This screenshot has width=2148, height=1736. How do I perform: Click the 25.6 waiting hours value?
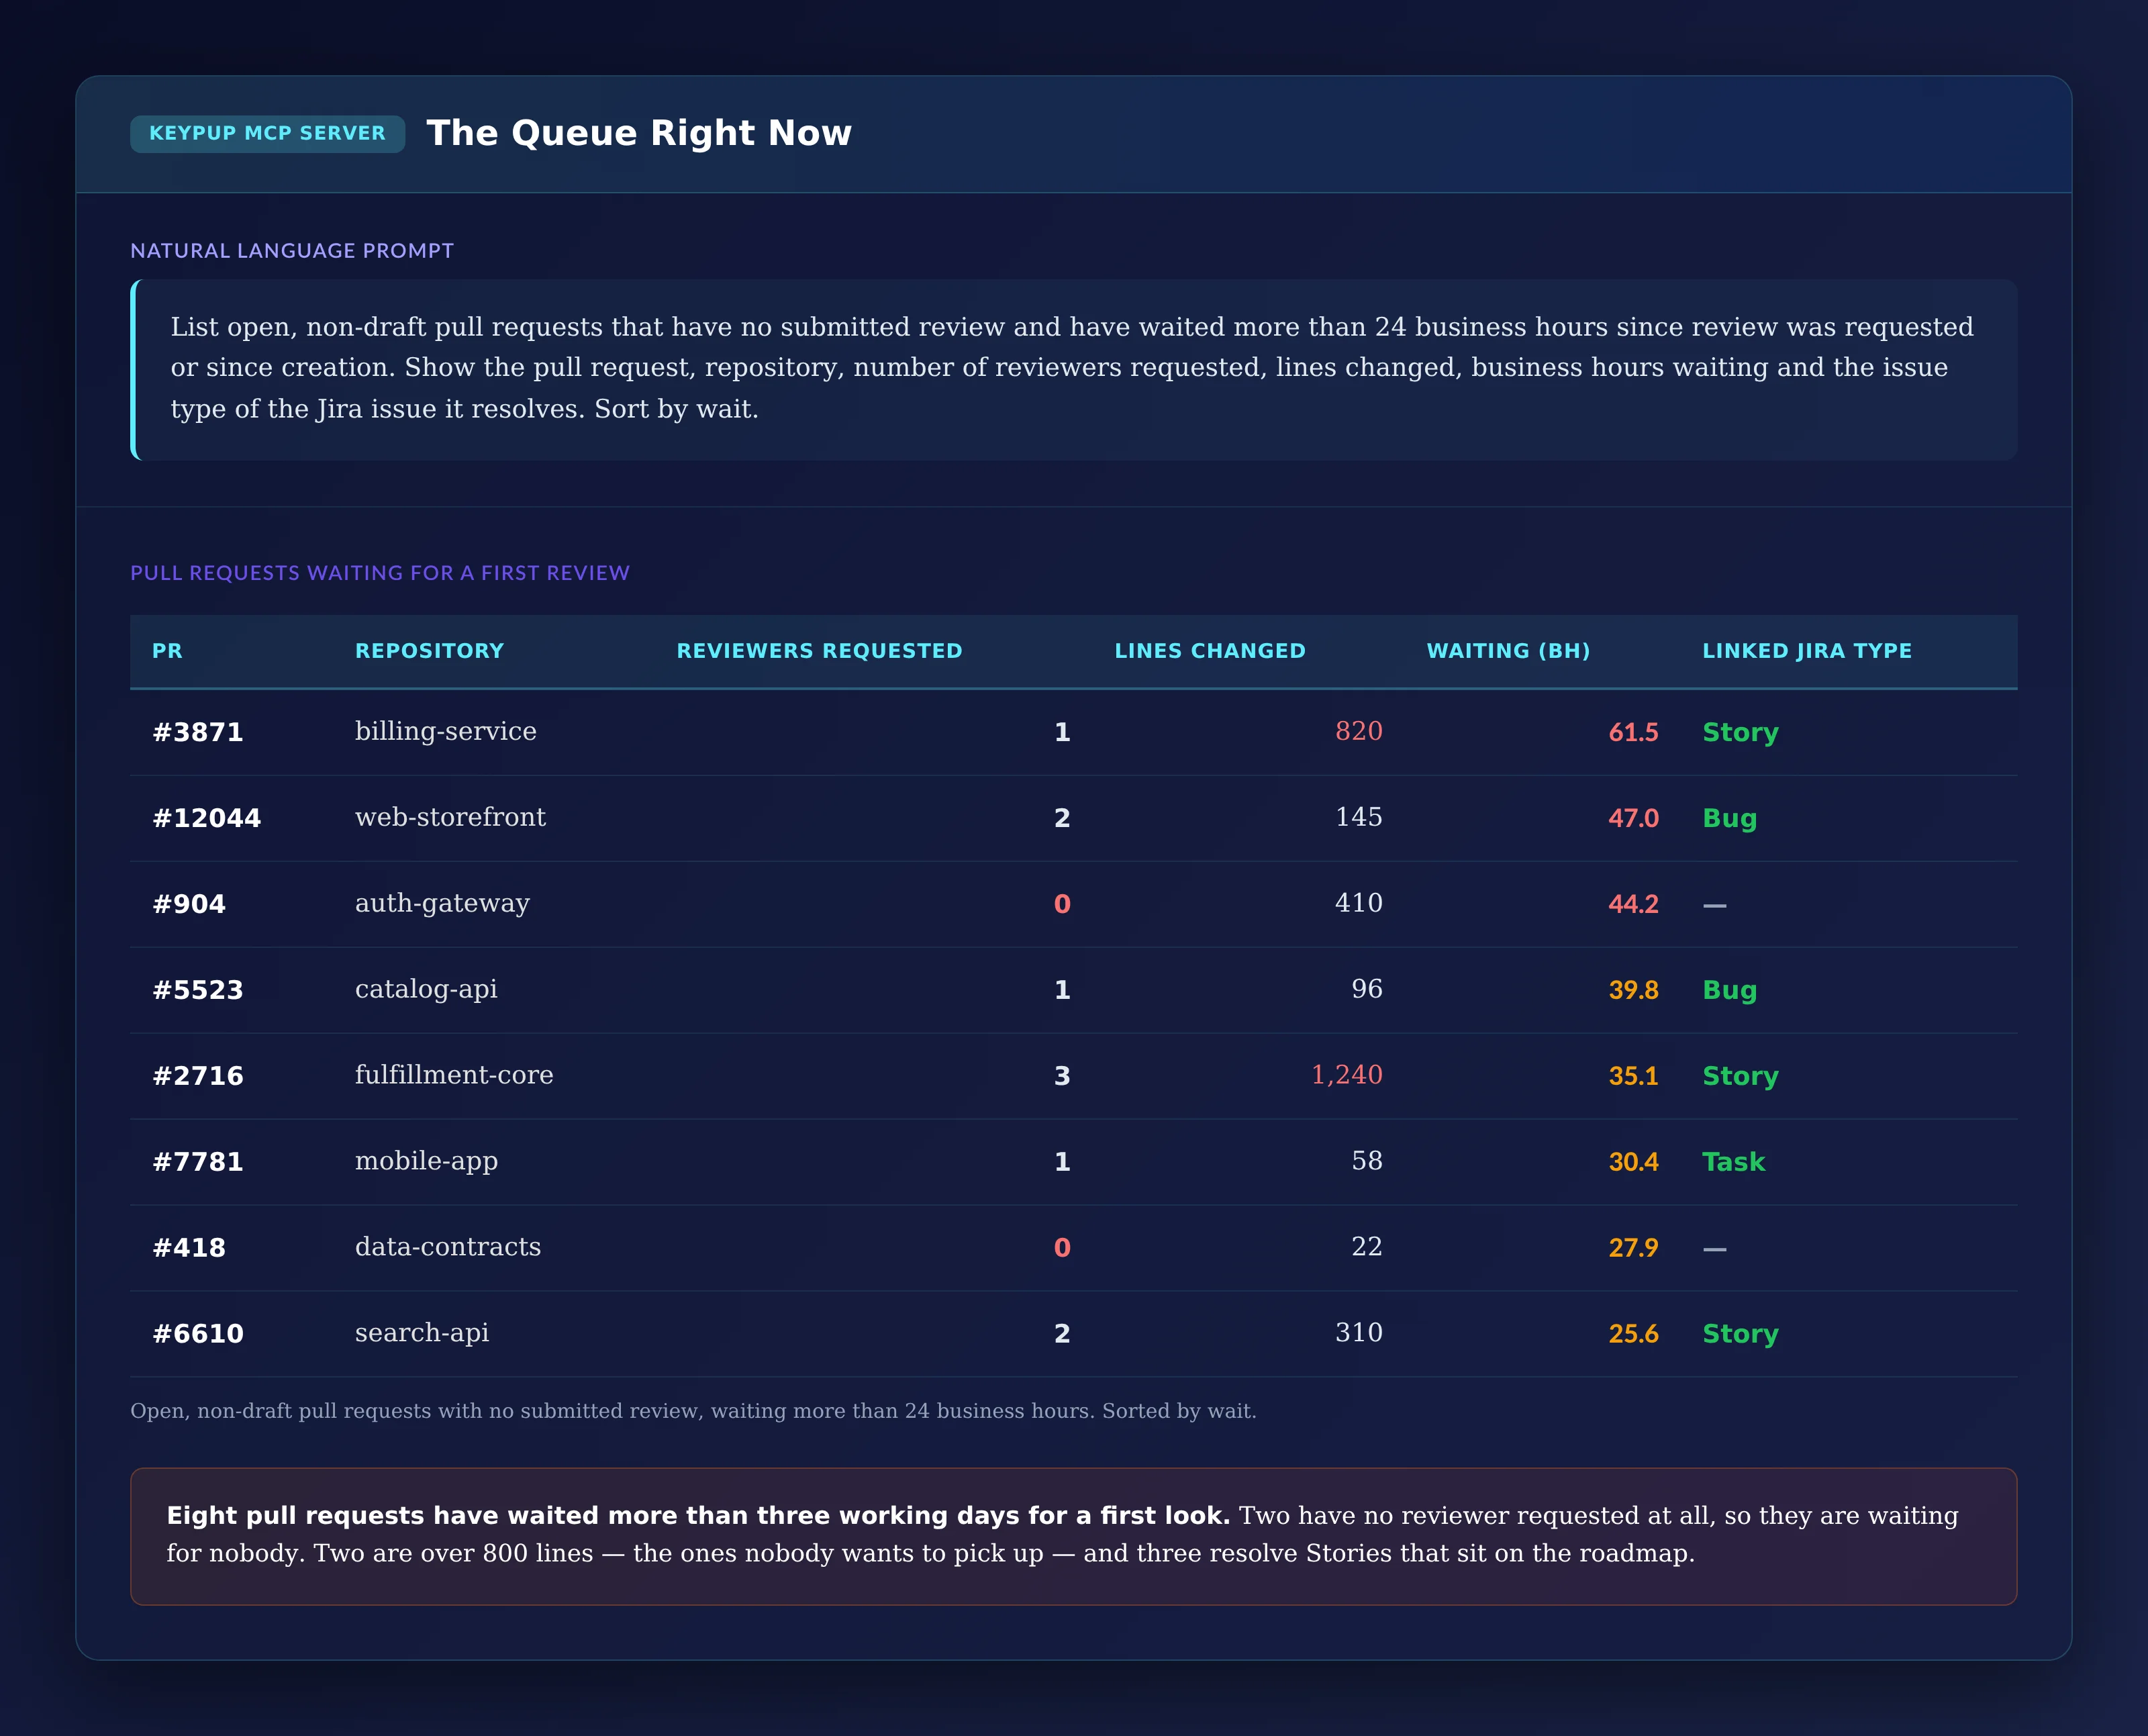point(1633,1334)
